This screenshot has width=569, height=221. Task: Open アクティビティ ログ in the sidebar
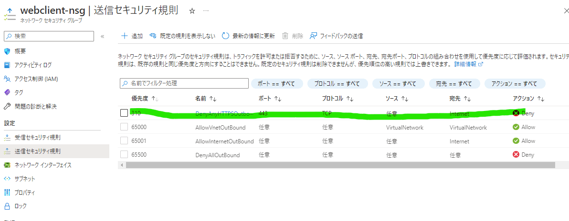point(33,65)
